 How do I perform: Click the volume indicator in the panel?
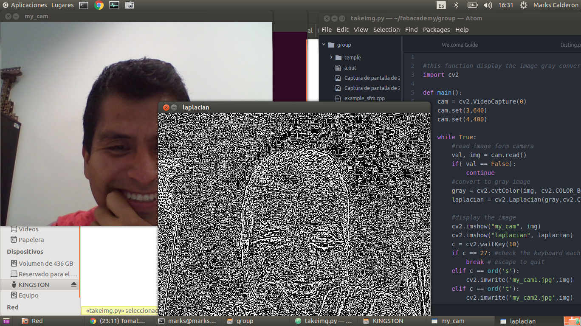(487, 5)
